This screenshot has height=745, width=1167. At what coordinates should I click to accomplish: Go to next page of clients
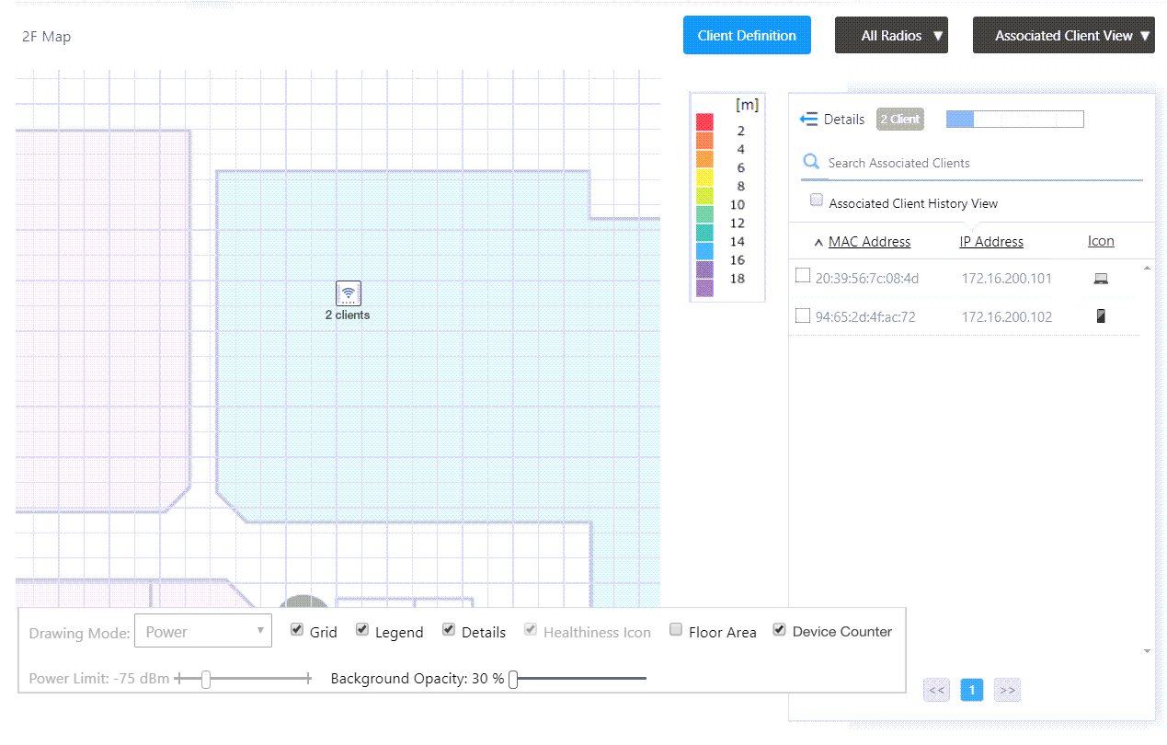(x=1007, y=690)
